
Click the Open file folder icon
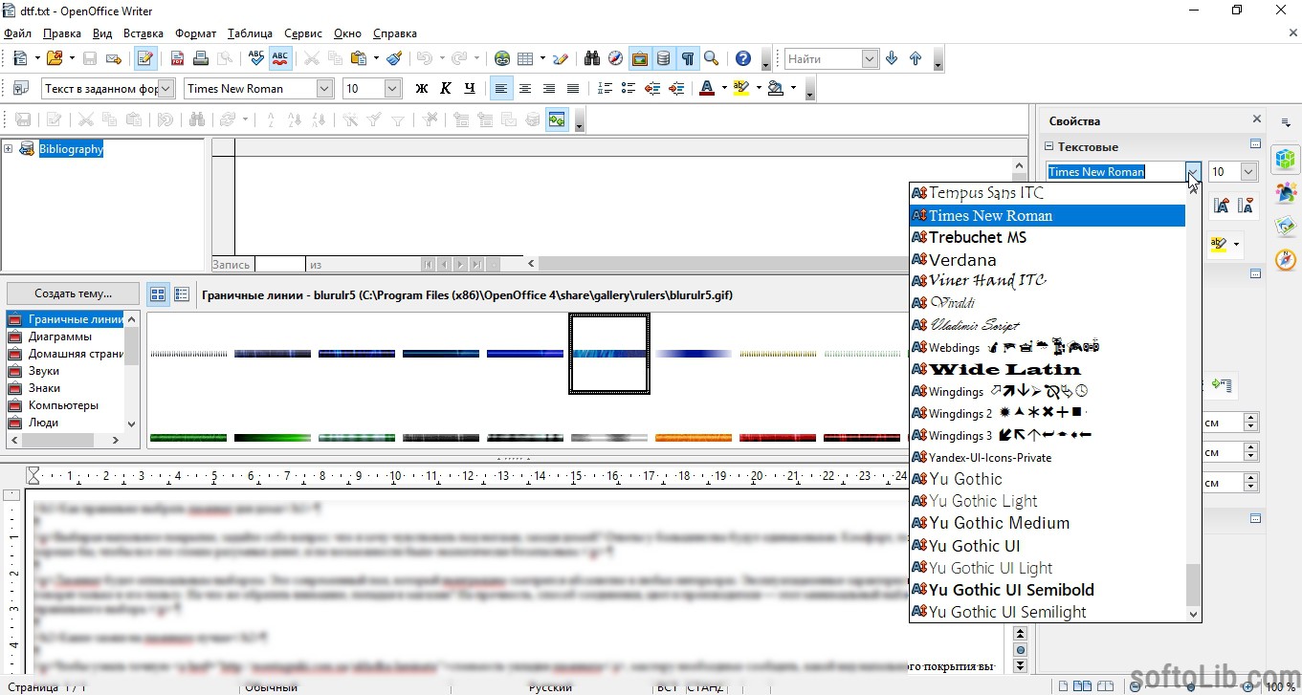(x=54, y=59)
